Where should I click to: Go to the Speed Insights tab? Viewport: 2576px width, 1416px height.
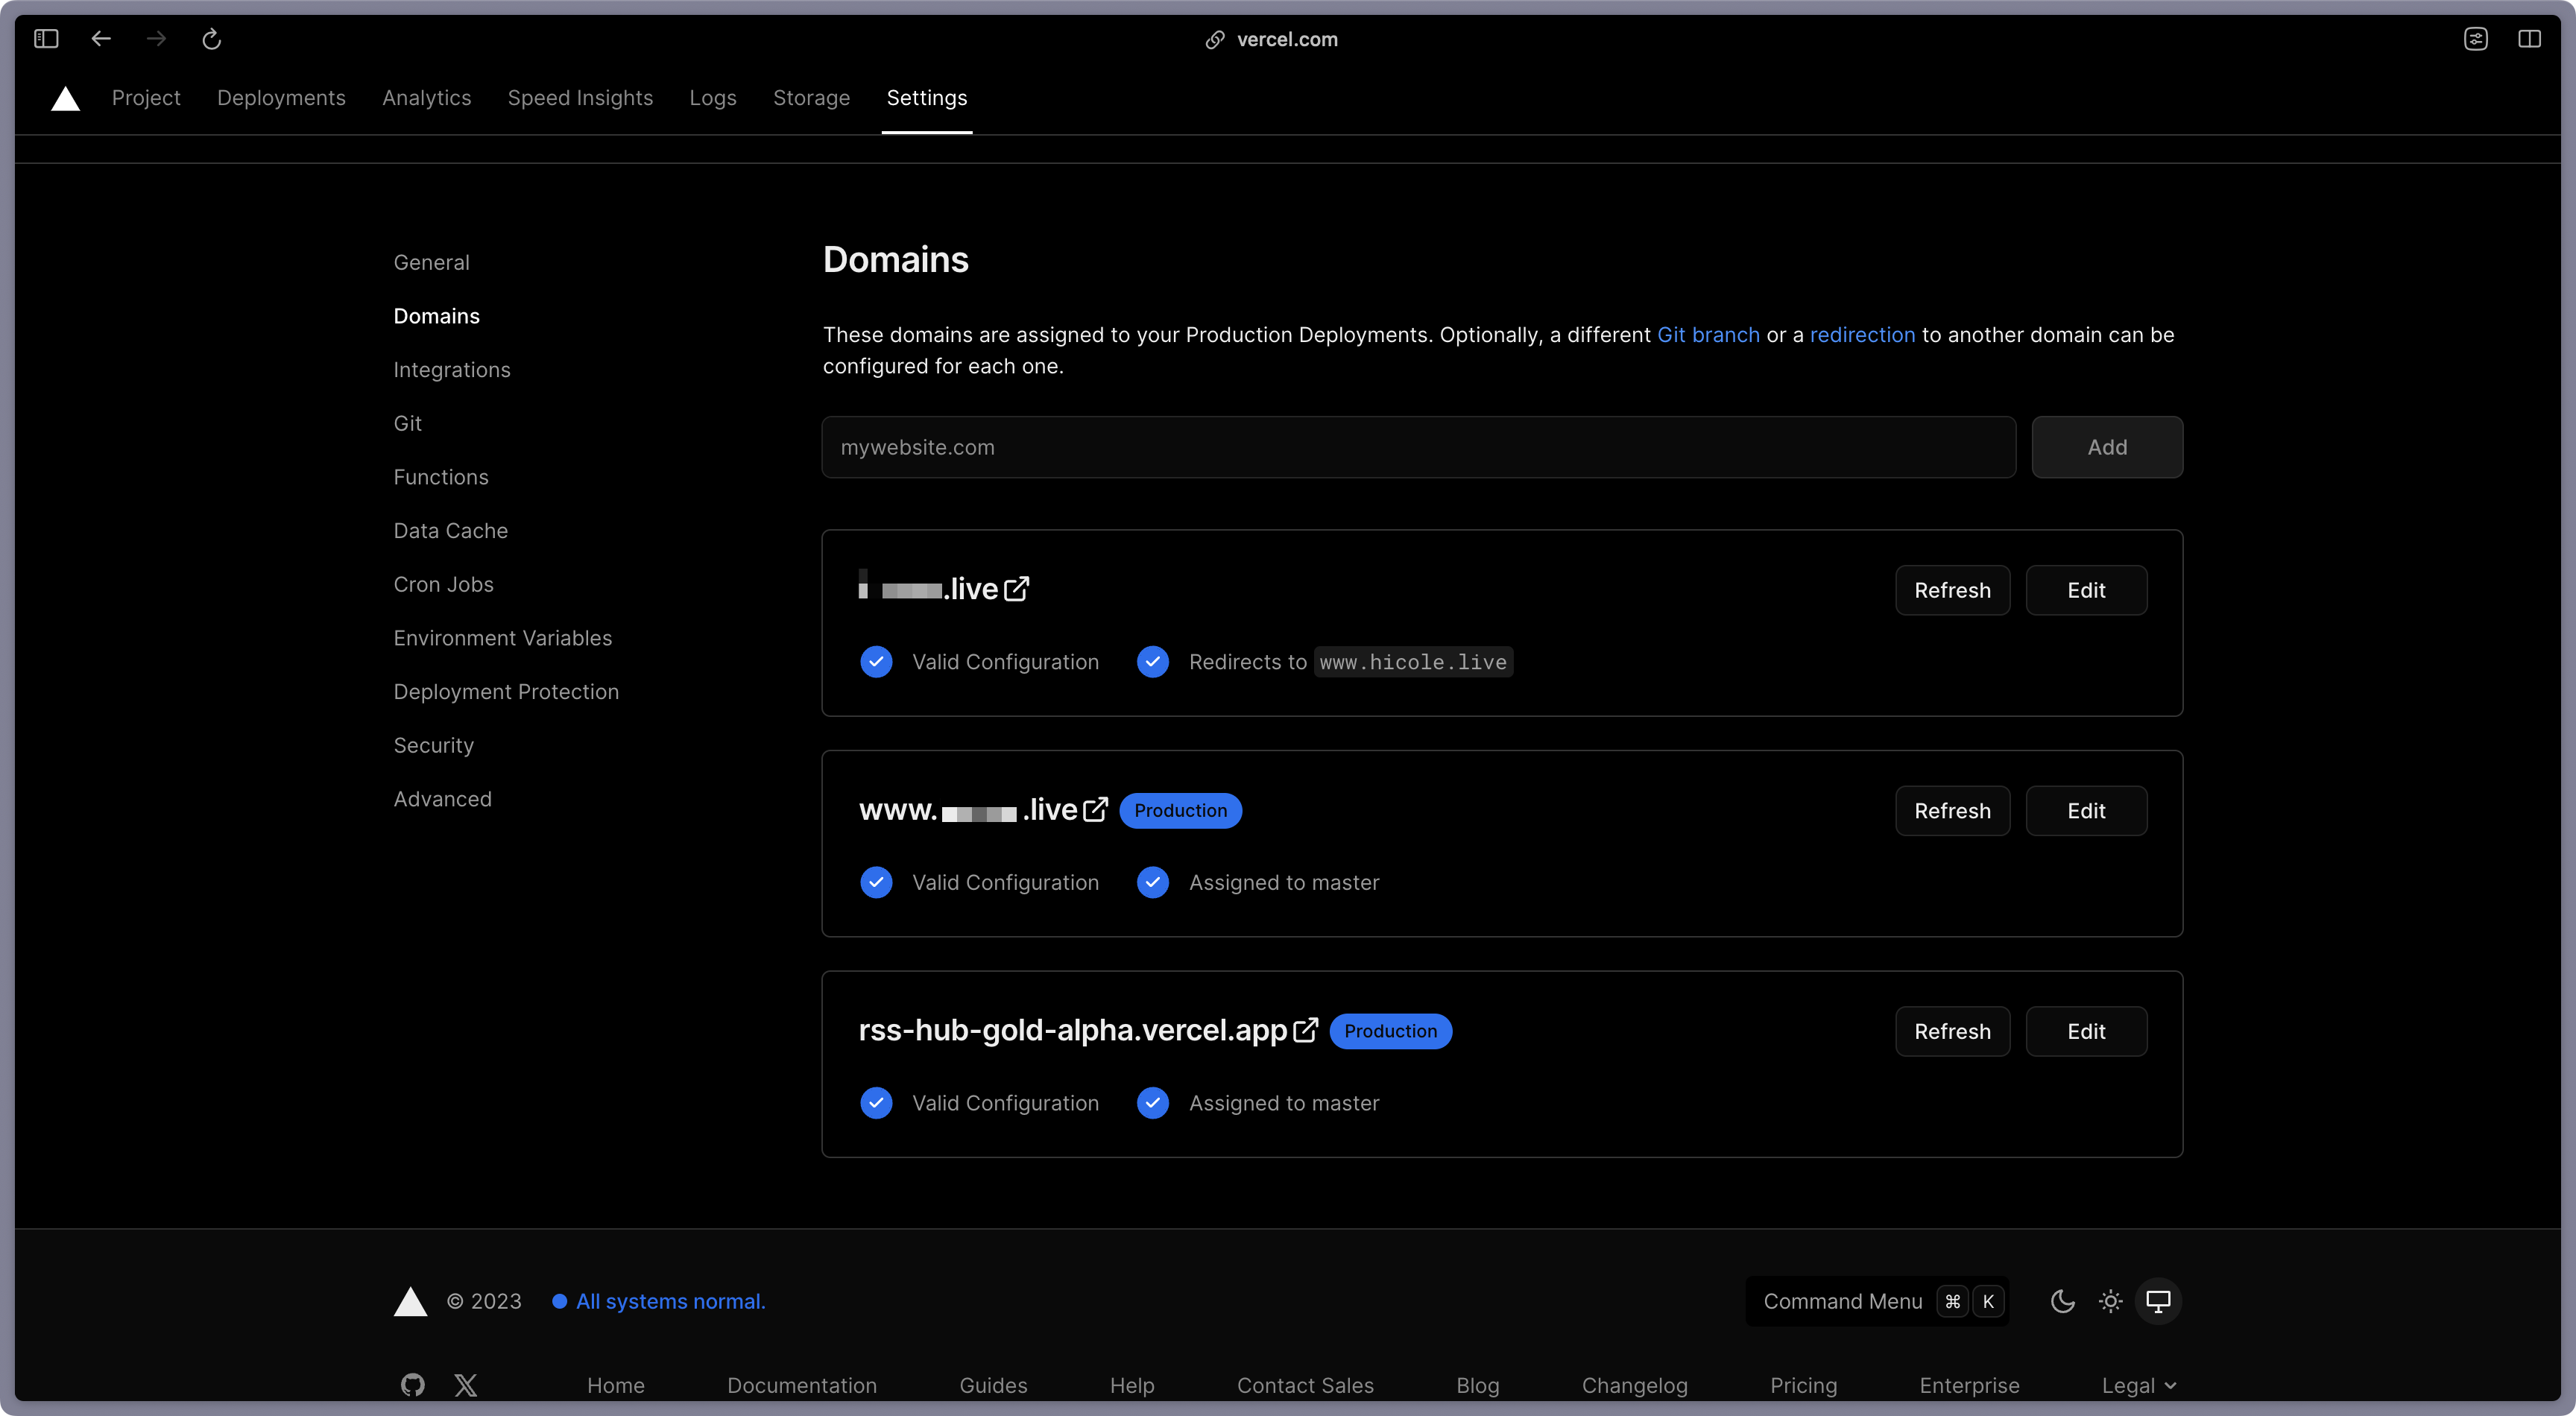click(580, 98)
